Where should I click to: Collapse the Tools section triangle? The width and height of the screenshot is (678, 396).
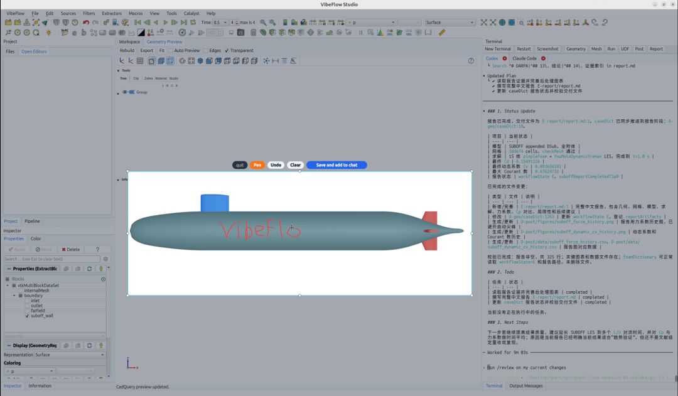(x=118, y=70)
